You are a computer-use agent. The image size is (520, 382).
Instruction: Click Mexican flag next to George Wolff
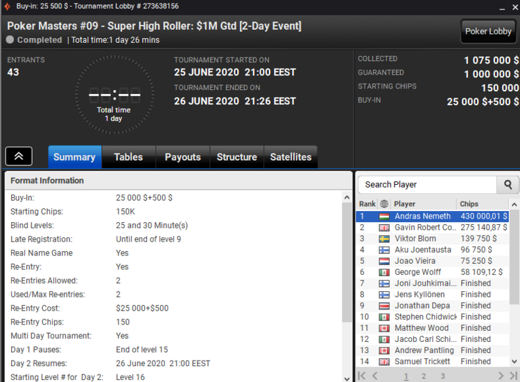(x=384, y=273)
